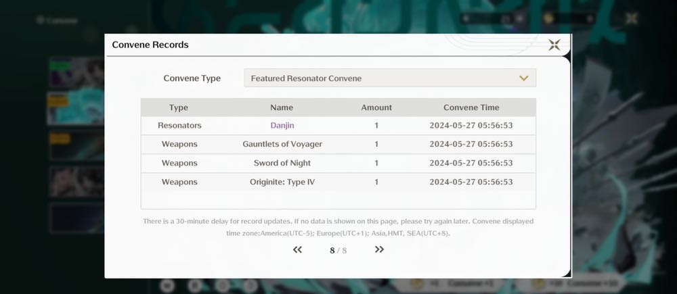Screen dimensions: 677x294
Task: Click Danjin row convene time
Action: coord(471,126)
